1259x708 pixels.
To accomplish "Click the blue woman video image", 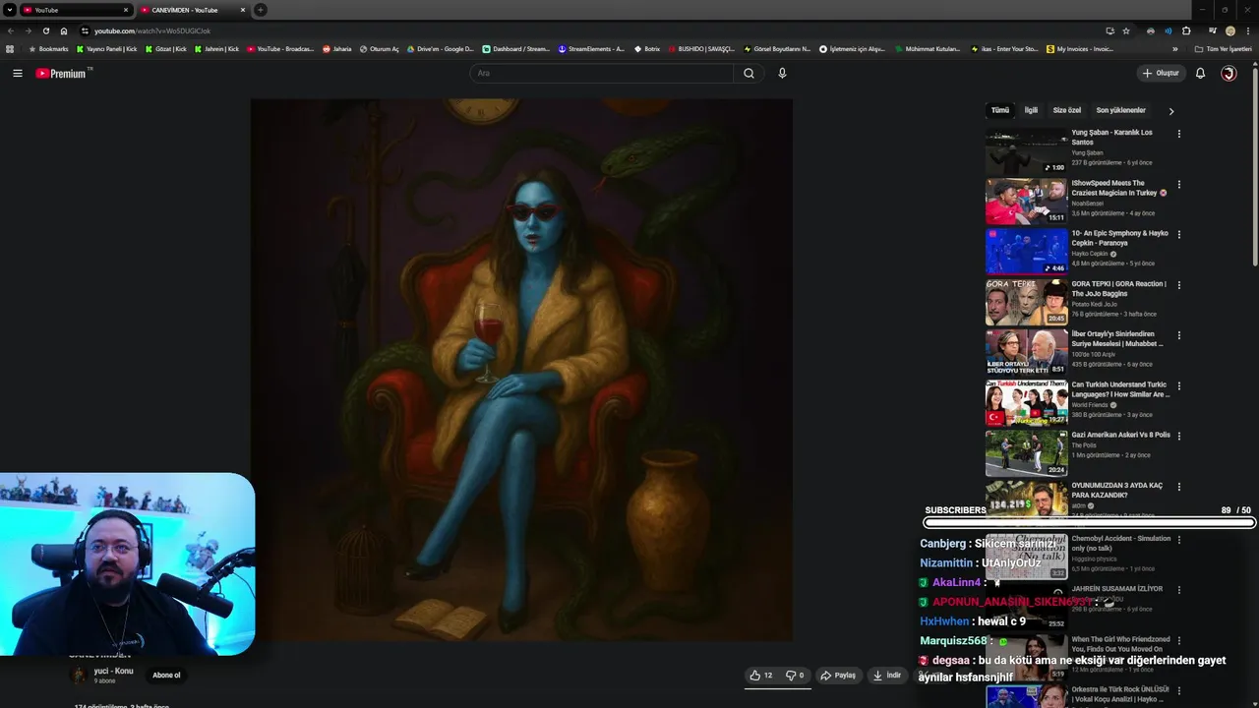I will (521, 370).
